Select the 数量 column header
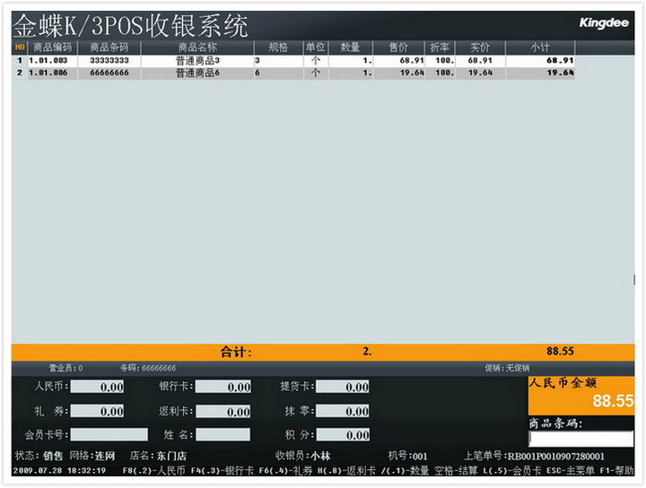The height and width of the screenshot is (488, 646). (x=350, y=48)
